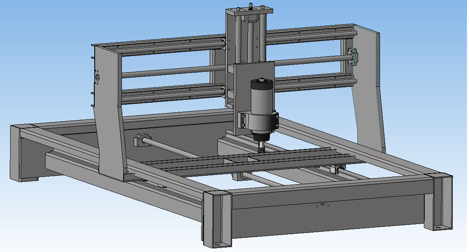Select the front-left frame leg post
The height and width of the screenshot is (252, 469).
[217, 220]
